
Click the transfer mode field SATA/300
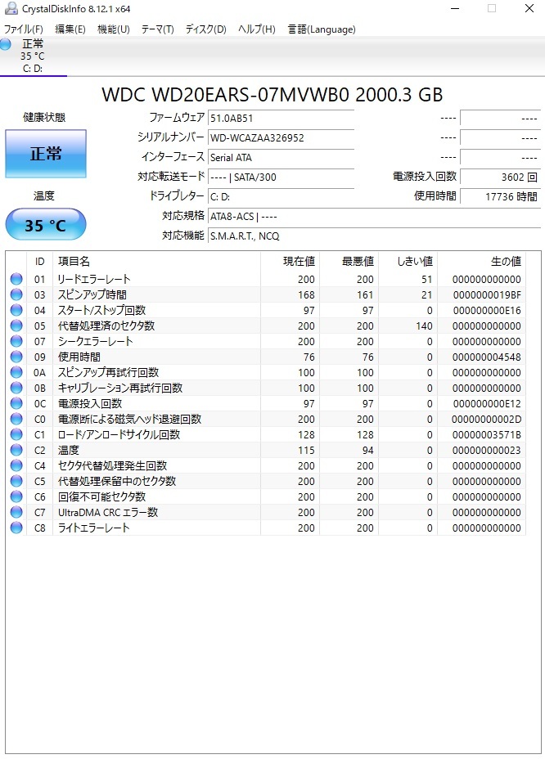click(281, 177)
